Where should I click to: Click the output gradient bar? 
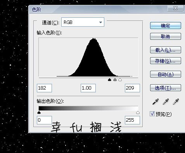click(x=88, y=108)
